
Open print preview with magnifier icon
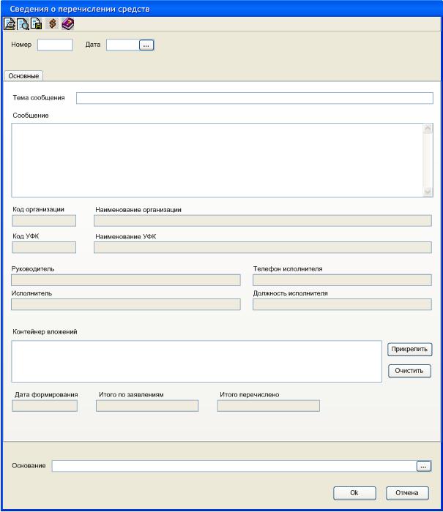[x=23, y=24]
